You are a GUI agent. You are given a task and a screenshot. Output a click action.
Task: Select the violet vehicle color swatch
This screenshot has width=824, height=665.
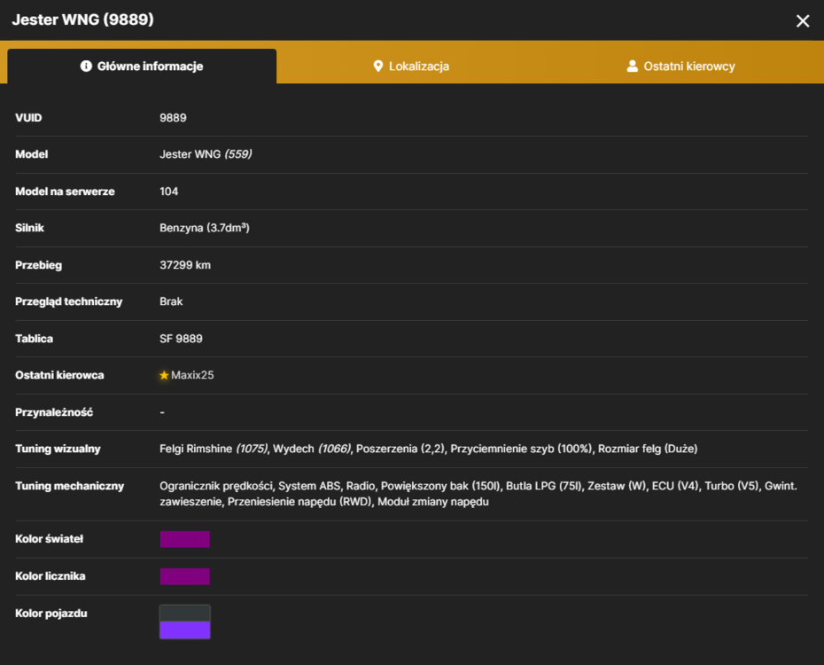(185, 630)
